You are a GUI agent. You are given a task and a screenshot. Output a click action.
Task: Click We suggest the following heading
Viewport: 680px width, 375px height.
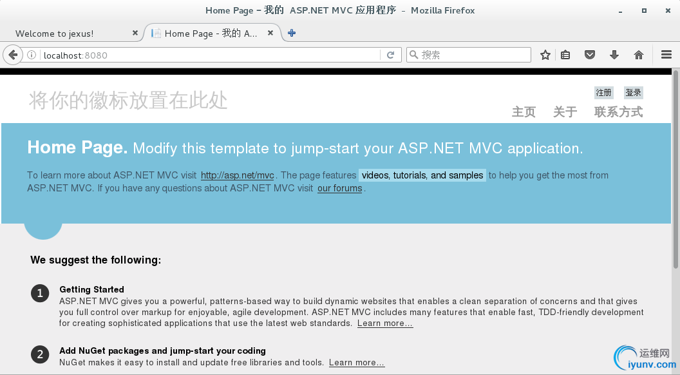[x=96, y=260]
